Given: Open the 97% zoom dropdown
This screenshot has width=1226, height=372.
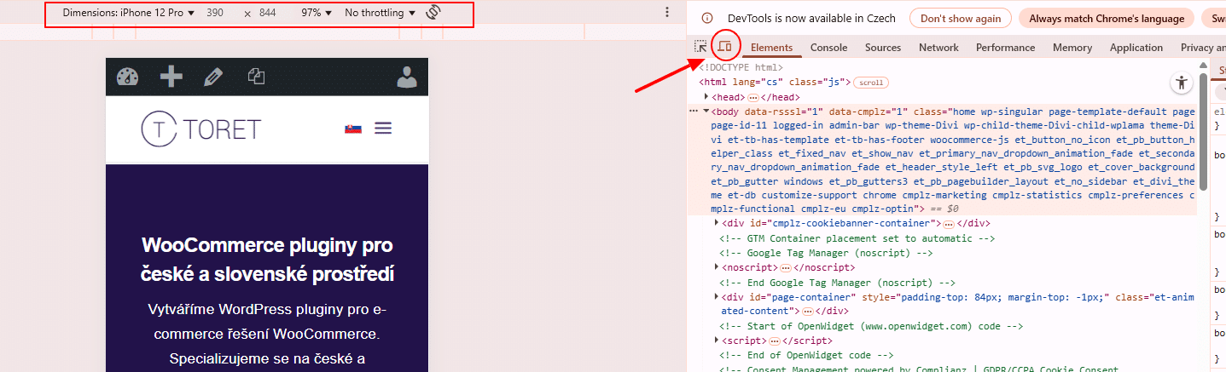Looking at the screenshot, I should click(x=317, y=14).
